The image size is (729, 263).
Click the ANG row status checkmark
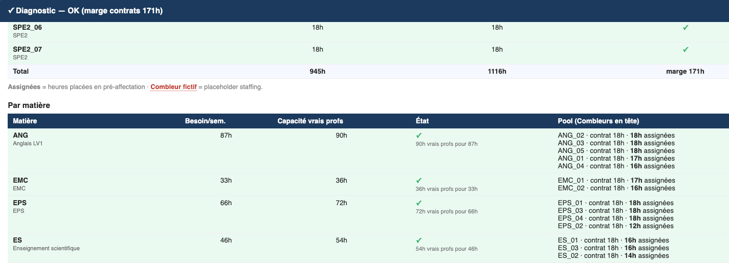pos(418,136)
